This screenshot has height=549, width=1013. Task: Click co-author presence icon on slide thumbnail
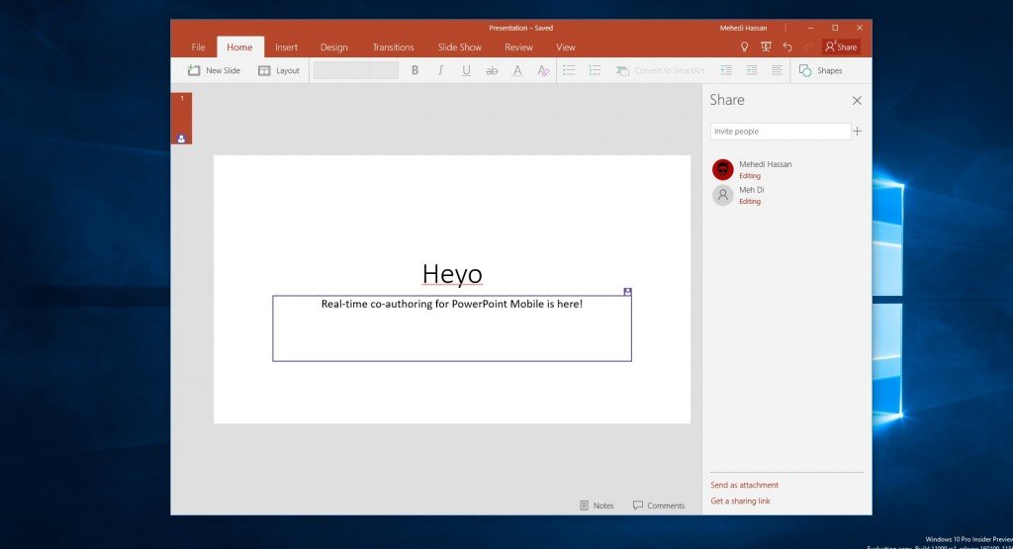pos(182,138)
